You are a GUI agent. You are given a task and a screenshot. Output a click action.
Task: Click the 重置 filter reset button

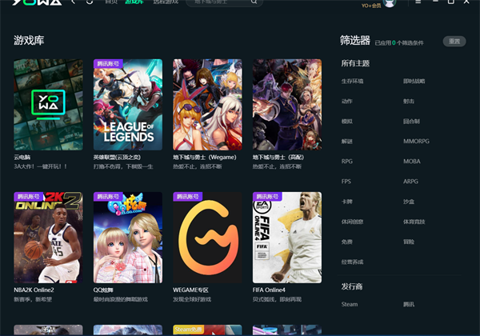(454, 42)
